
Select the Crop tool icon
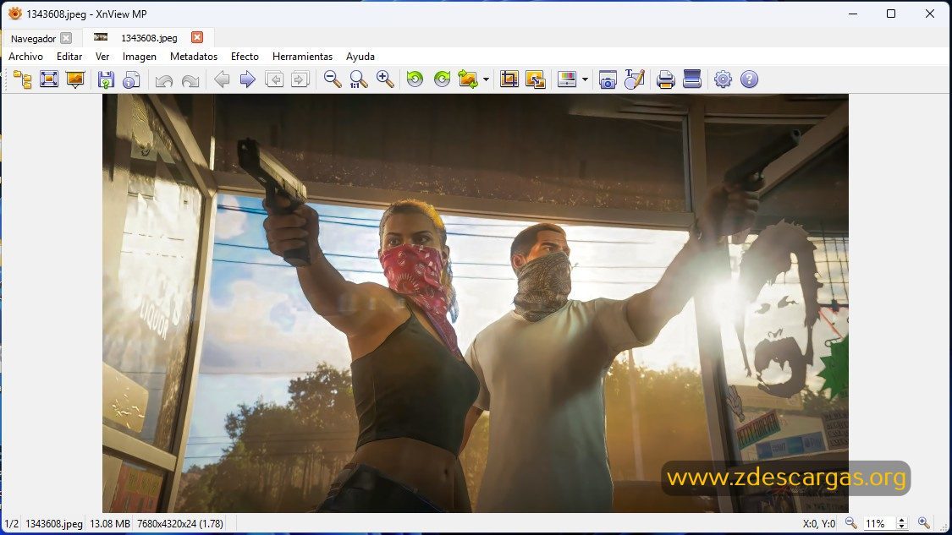pos(509,79)
